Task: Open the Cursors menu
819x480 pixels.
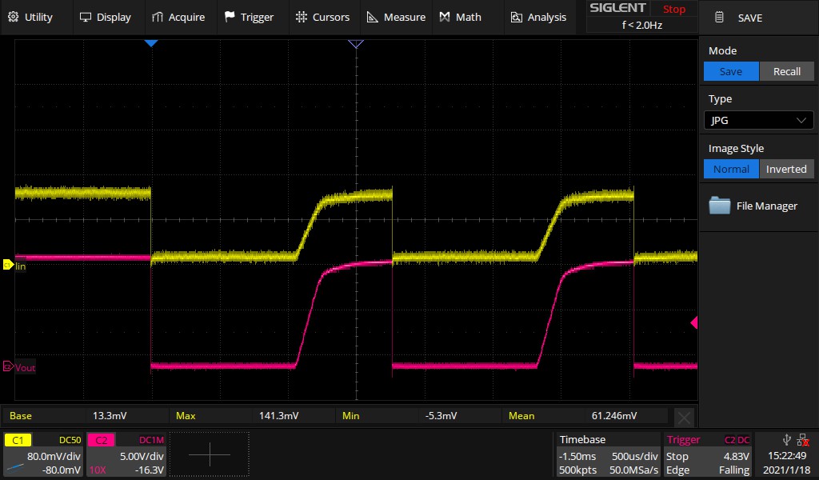Action: tap(322, 18)
